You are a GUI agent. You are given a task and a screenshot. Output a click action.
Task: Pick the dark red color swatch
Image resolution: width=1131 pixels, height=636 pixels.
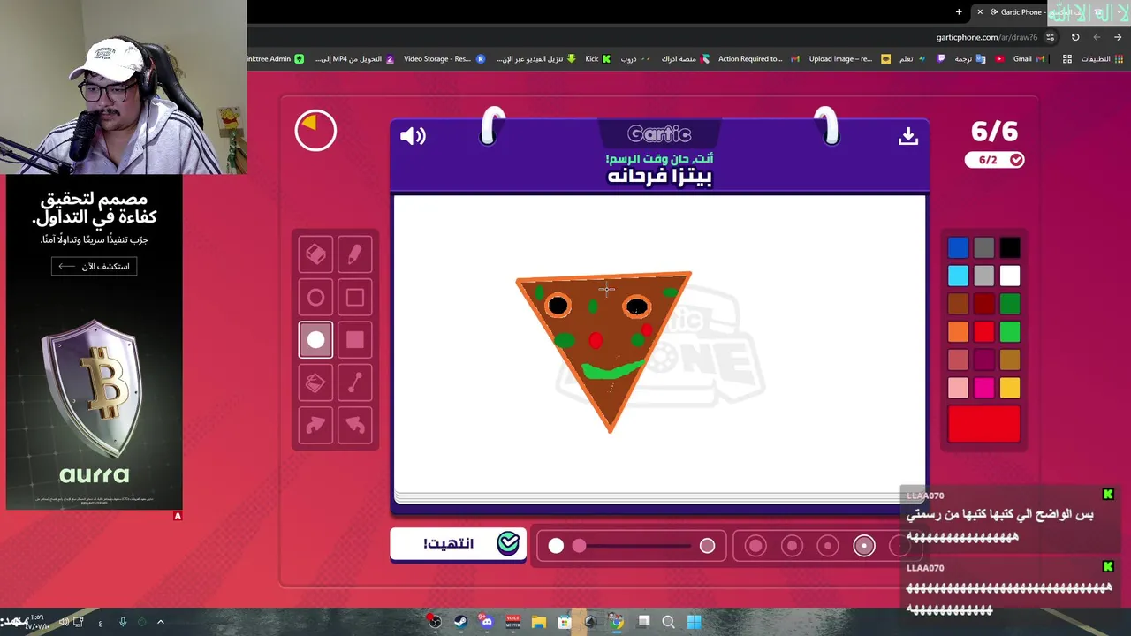[983, 304]
